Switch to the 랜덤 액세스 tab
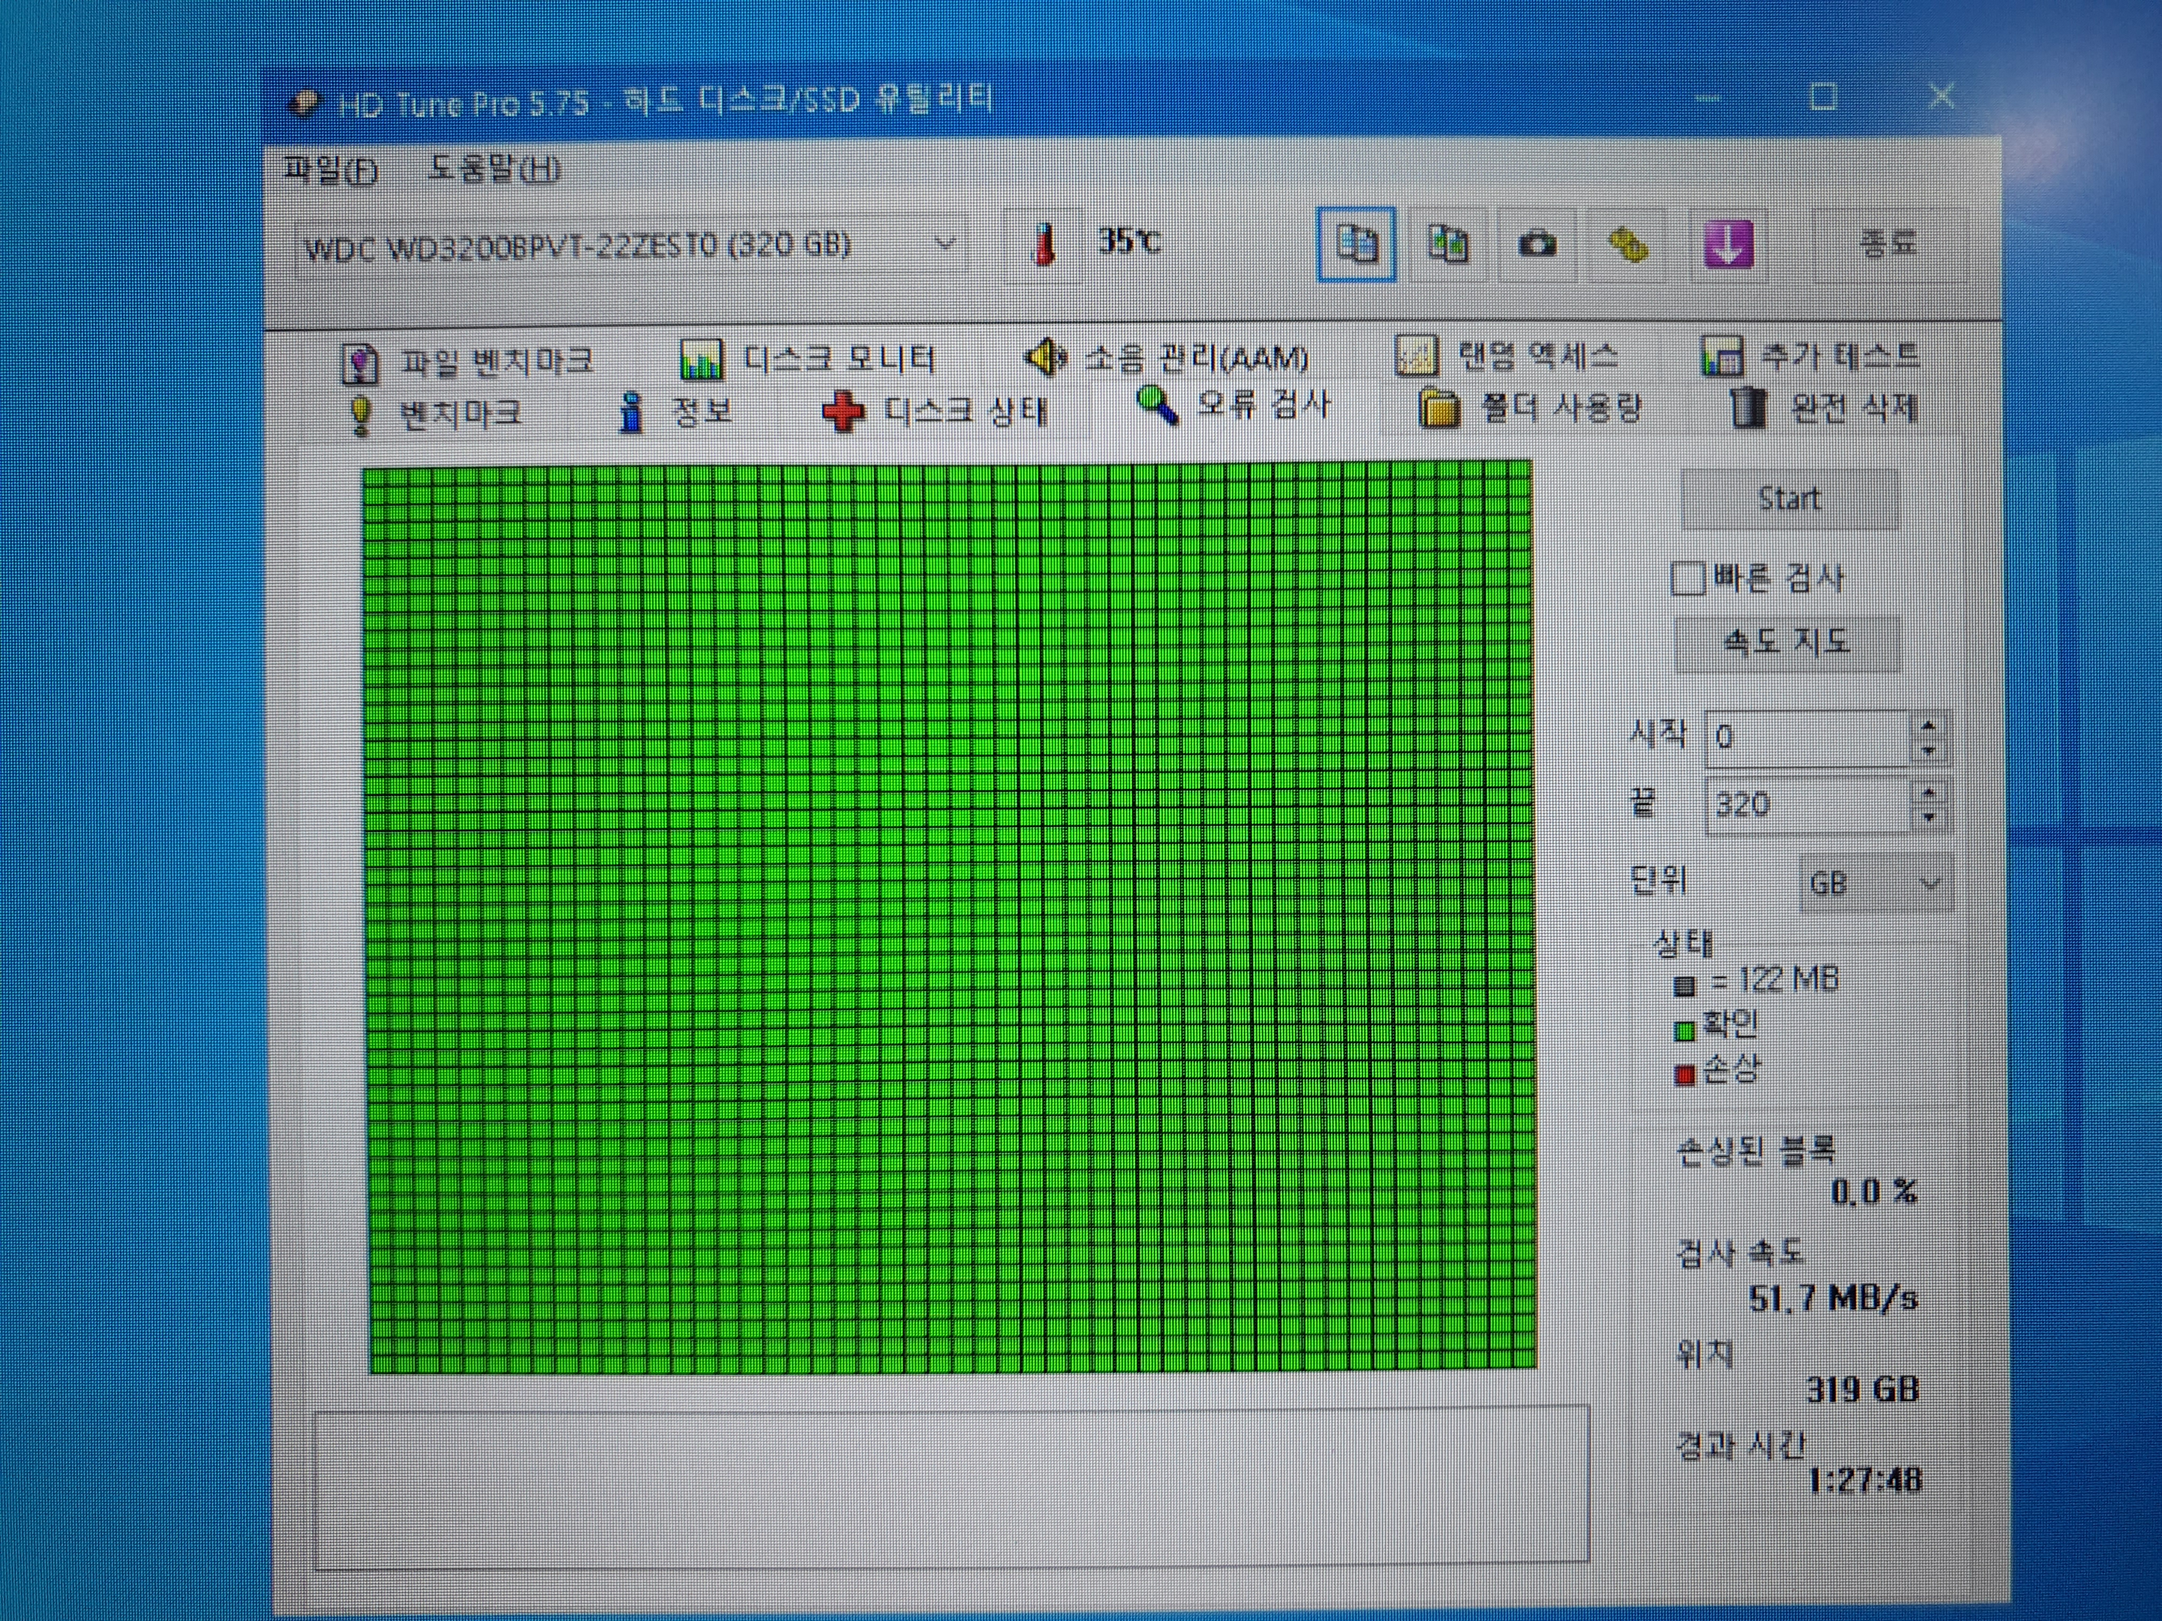The image size is (2162, 1621). [1507, 355]
